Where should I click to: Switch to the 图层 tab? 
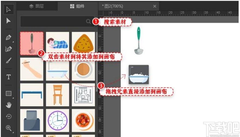pyautogui.click(x=37, y=6)
